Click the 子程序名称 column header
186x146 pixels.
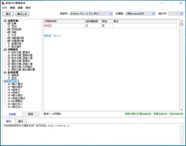point(64,21)
